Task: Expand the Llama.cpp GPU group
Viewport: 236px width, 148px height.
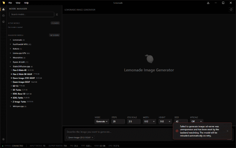Action: pos(19,53)
